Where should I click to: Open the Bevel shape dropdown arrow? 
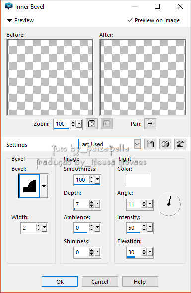(44, 186)
